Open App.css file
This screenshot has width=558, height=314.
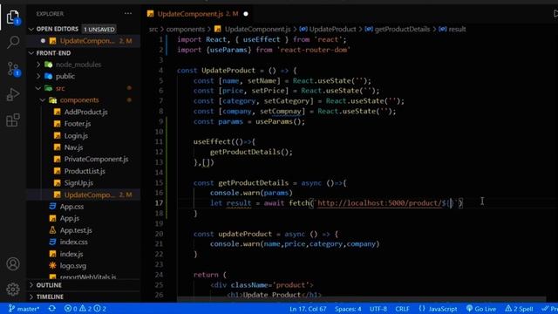71,207
